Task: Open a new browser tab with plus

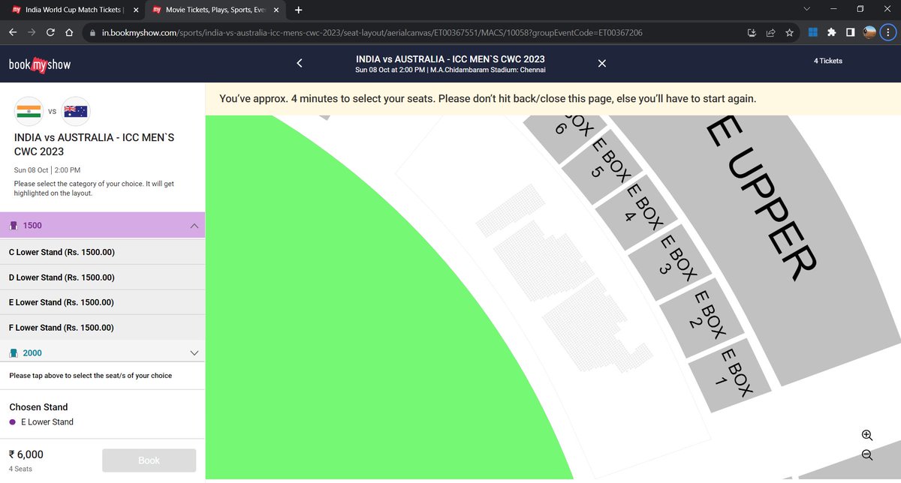Action: pos(299,10)
